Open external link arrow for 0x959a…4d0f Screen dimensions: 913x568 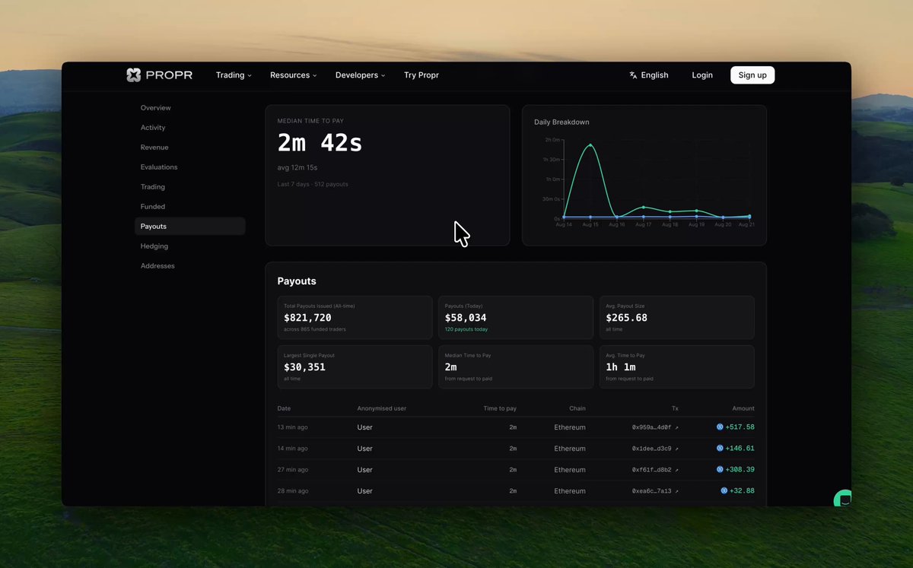(x=676, y=427)
